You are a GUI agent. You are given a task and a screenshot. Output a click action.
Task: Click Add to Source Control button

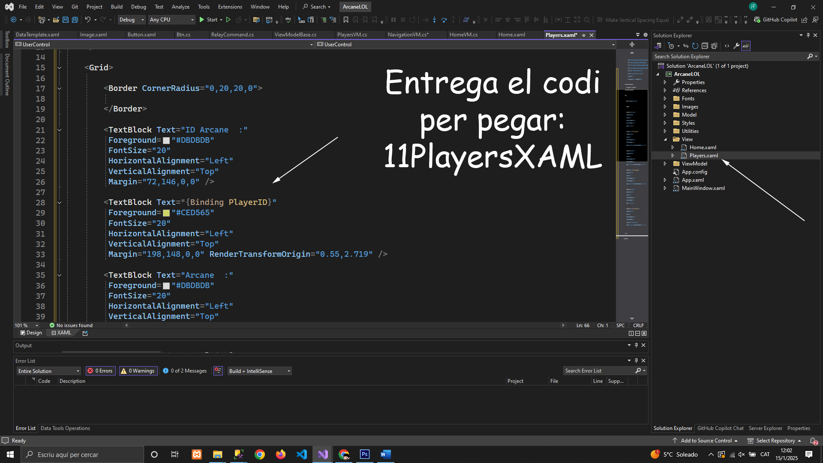click(706, 441)
